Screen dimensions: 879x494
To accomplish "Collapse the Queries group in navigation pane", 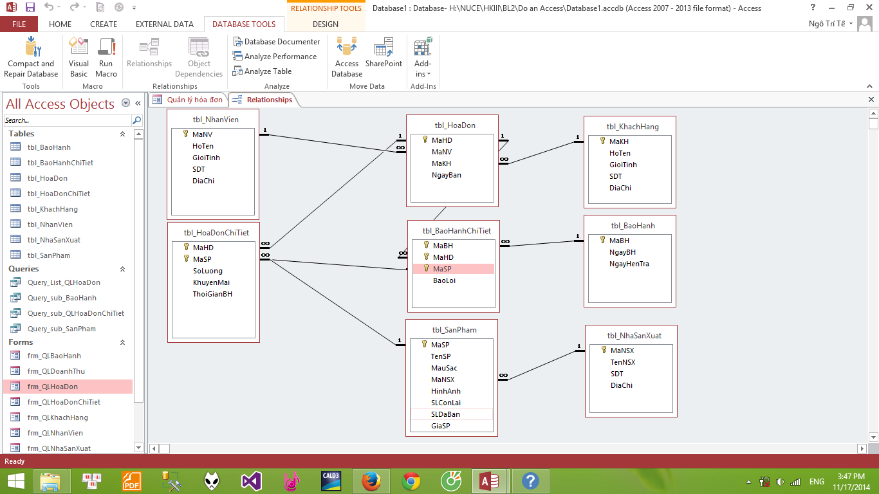I will (122, 269).
